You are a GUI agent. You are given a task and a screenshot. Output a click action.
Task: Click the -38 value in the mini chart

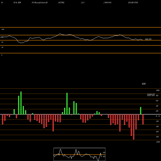(104, 153)
